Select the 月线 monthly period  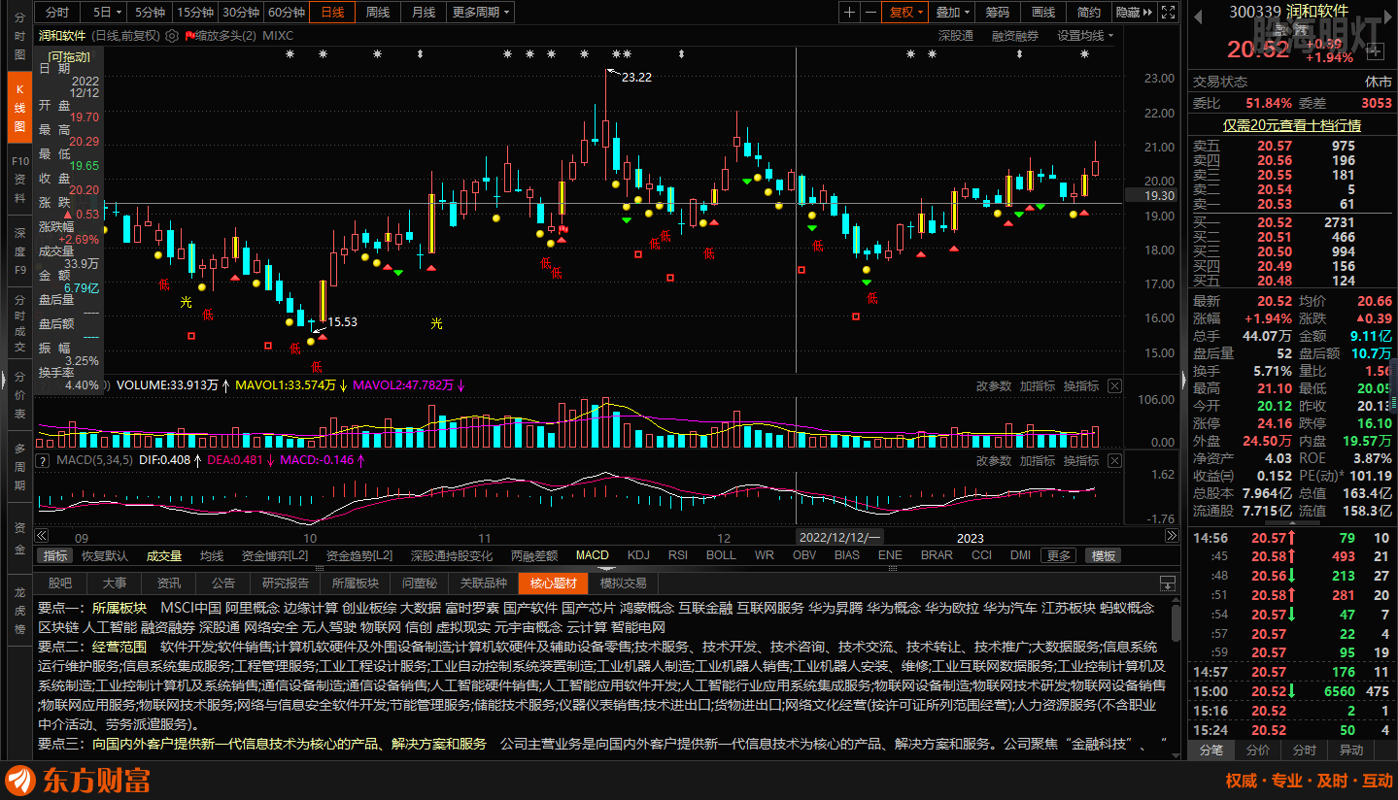point(424,13)
